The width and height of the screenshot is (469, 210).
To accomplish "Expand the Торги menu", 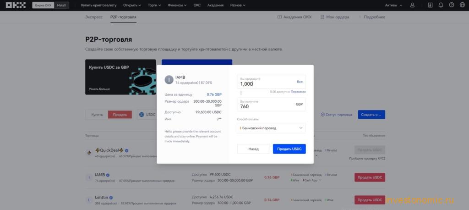I will coord(154,5).
